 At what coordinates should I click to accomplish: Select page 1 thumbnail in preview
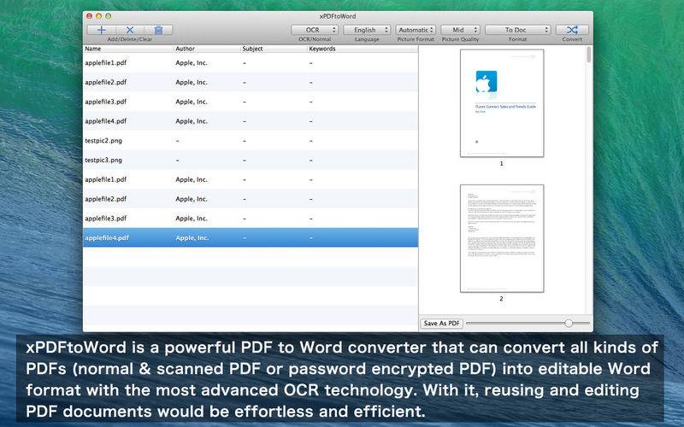pyautogui.click(x=502, y=103)
